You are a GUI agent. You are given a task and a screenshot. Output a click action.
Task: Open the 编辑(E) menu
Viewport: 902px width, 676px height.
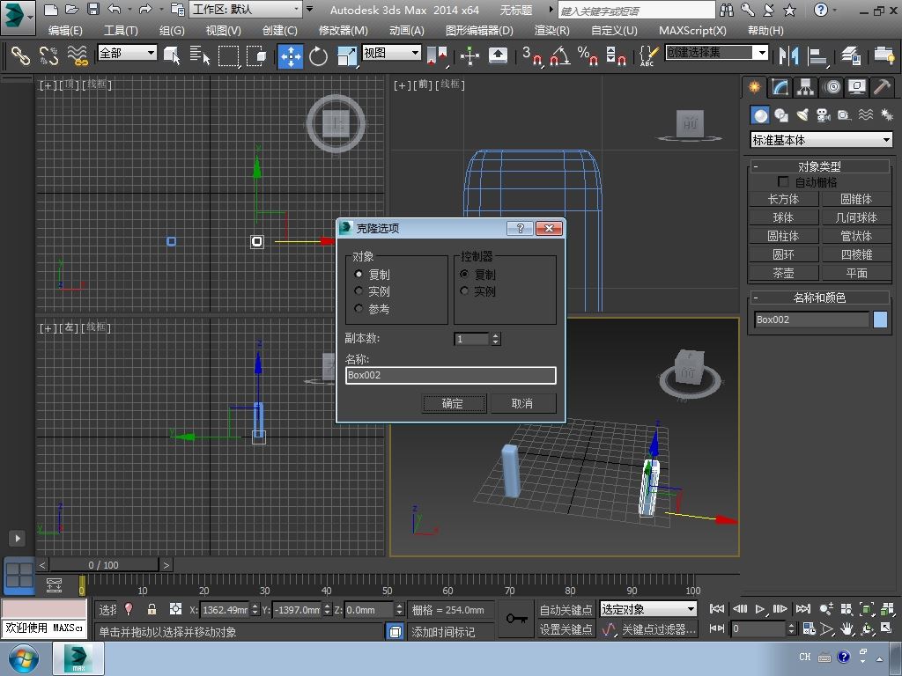coord(65,31)
